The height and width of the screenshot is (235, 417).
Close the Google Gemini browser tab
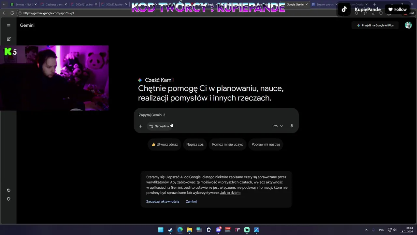pos(307,5)
